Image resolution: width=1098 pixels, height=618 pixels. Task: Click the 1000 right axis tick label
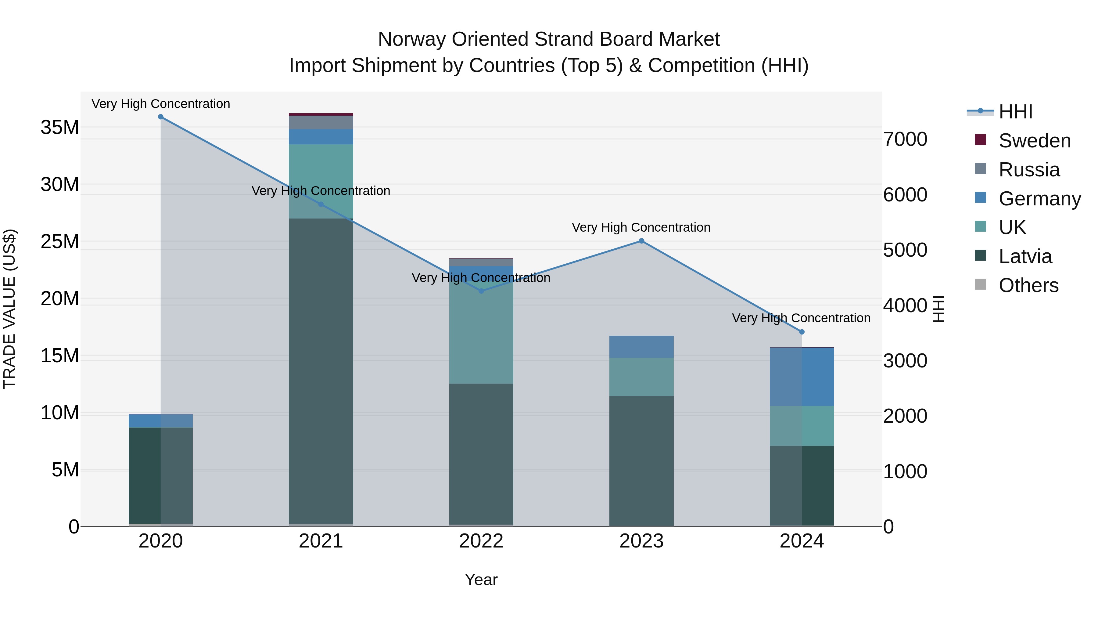coord(905,471)
